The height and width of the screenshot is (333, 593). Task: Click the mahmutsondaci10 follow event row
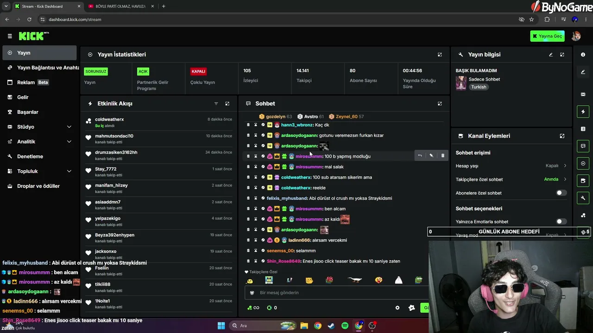point(159,139)
